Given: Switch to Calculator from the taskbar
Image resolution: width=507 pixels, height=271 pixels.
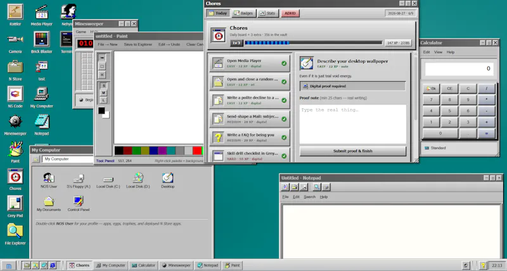Looking at the screenshot, I should coord(144,265).
